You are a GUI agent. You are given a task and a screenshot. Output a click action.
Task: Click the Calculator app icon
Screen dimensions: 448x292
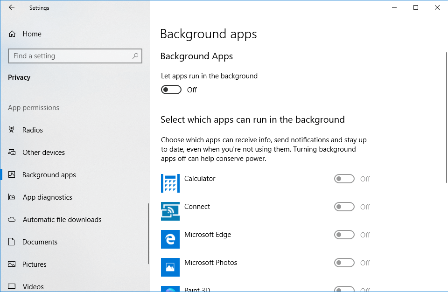(170, 183)
